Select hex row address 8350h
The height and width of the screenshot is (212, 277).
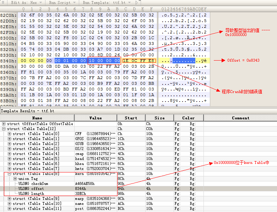(9, 67)
